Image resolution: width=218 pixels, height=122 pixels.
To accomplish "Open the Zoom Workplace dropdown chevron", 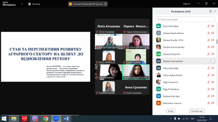I will point(22,4).
